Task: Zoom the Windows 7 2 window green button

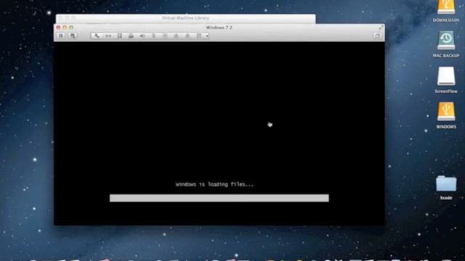Action: pos(71,28)
